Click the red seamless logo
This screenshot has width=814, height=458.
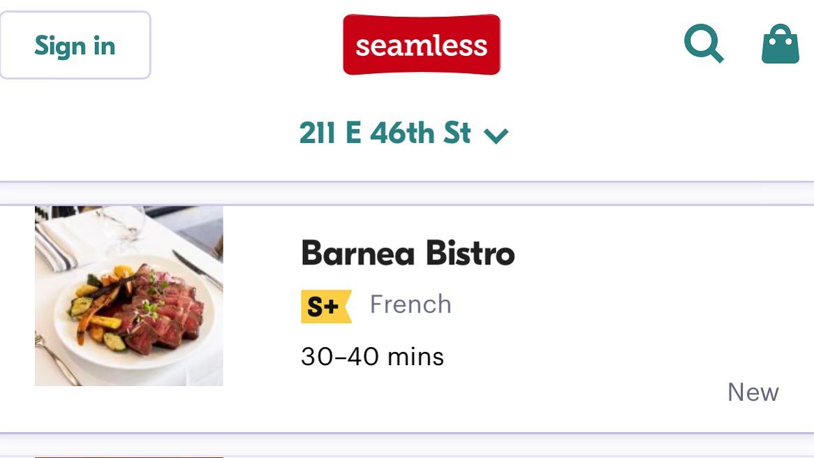click(422, 45)
